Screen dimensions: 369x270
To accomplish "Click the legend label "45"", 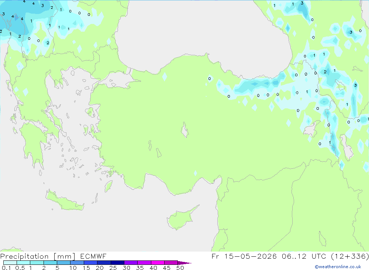I will [x=167, y=268].
